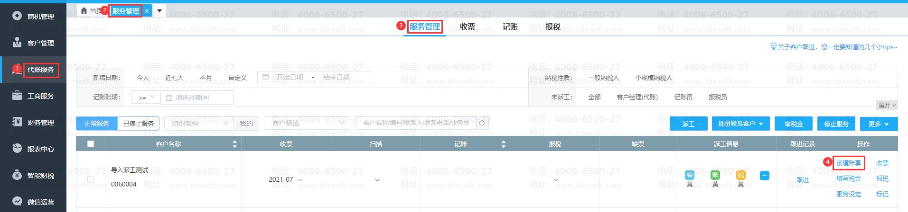Switch to 已停止服务 list
Viewport: 908px width, 212px height.
pos(139,124)
